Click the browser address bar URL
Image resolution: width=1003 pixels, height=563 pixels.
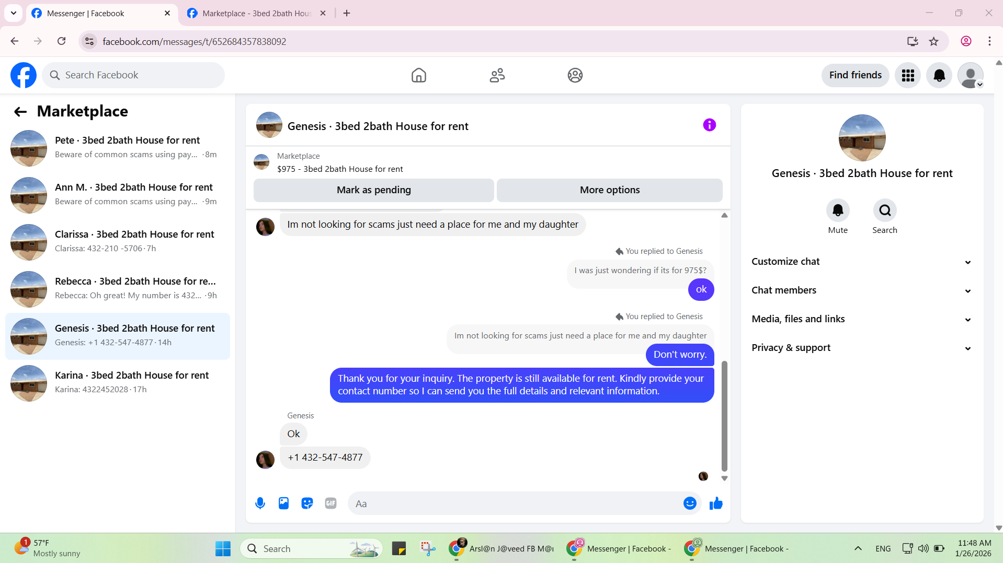194,41
